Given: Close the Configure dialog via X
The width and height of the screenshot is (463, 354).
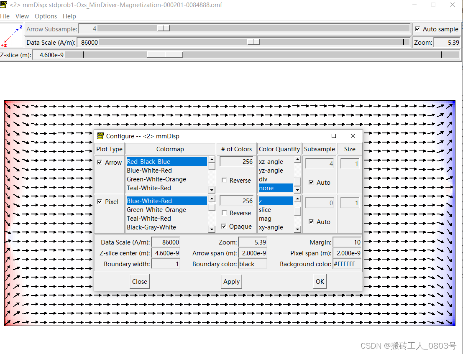Looking at the screenshot, I should click(x=353, y=136).
